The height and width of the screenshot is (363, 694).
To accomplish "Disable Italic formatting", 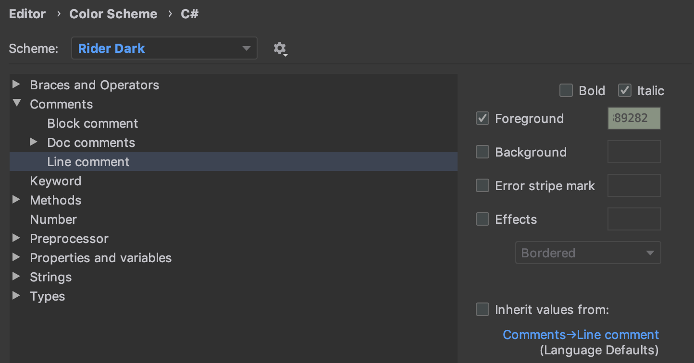I will pyautogui.click(x=624, y=90).
